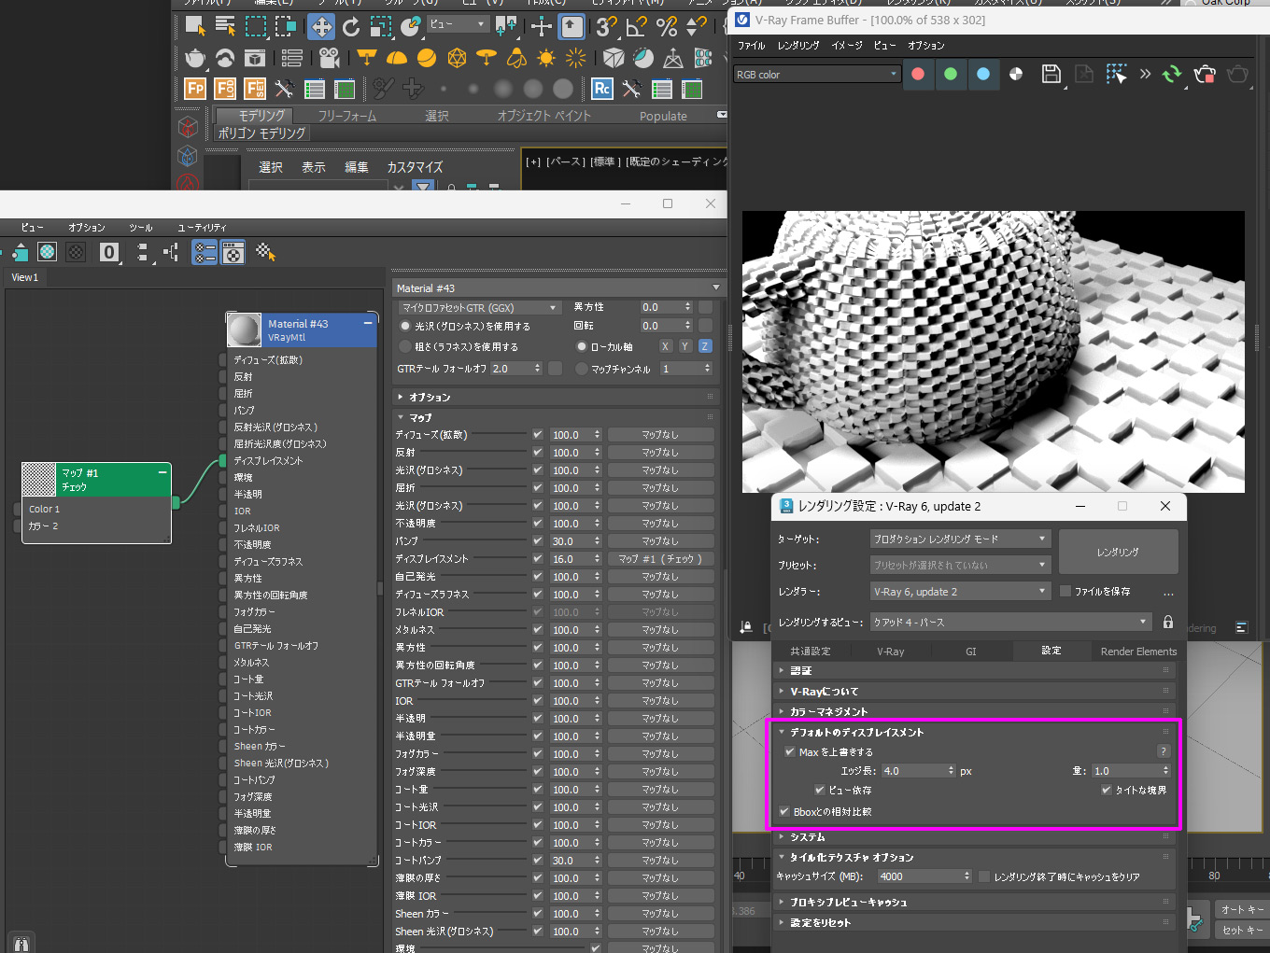Toggle red channel in V-Ray Frame Buffer
The image size is (1270, 953).
(918, 74)
